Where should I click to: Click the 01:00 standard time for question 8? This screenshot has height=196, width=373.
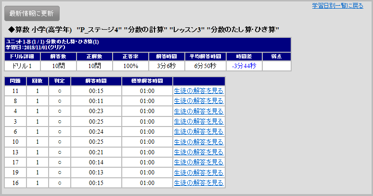point(147,101)
